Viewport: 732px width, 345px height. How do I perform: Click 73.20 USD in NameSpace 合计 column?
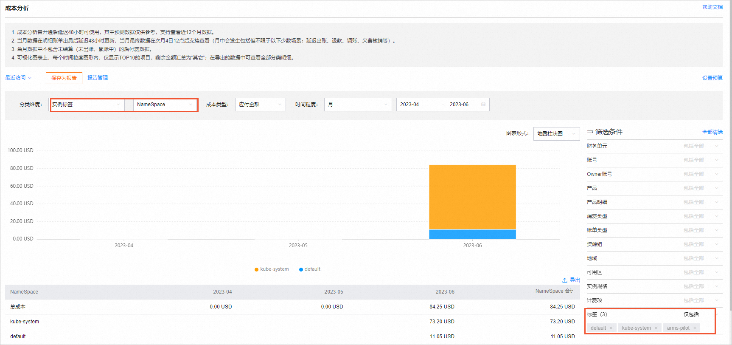click(x=562, y=322)
